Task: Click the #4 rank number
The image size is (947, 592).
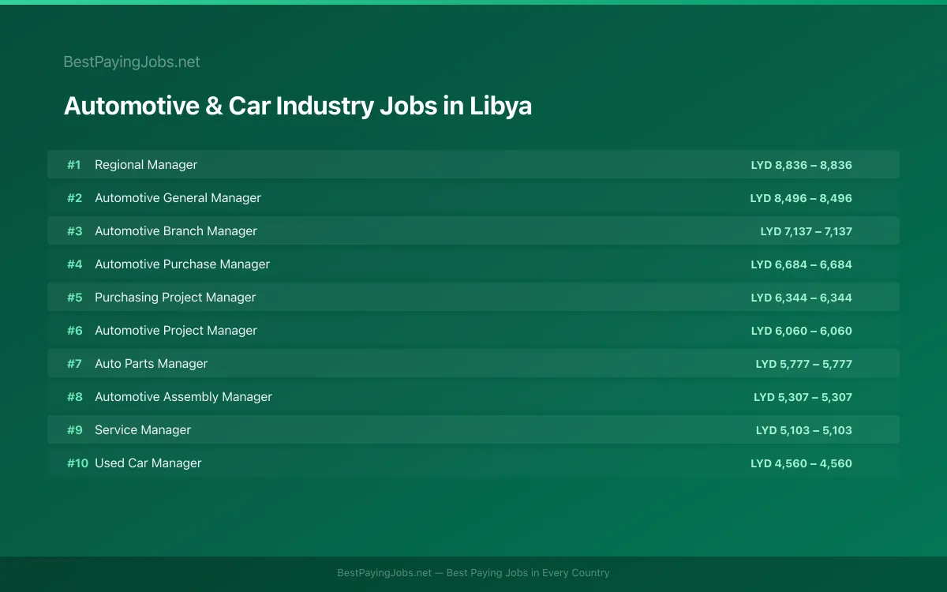Action: pos(74,264)
